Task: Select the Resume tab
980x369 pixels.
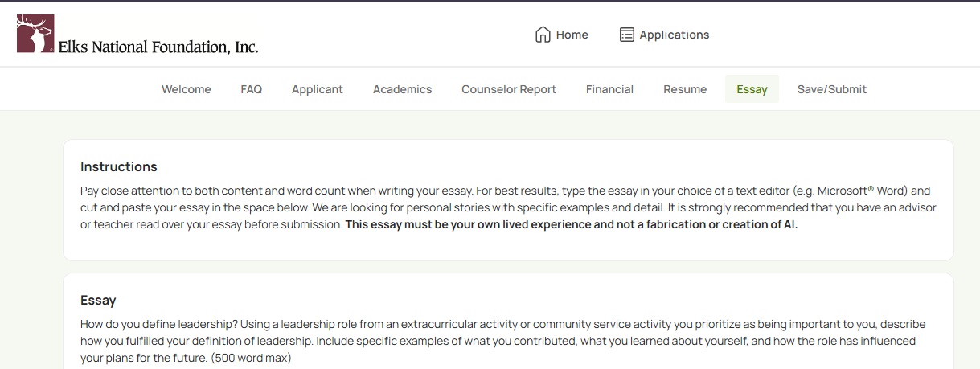Action: (685, 89)
